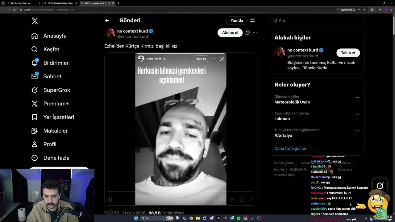Screen dimensions: 395x222
Task: Open Profil page
Action: pos(44,144)
